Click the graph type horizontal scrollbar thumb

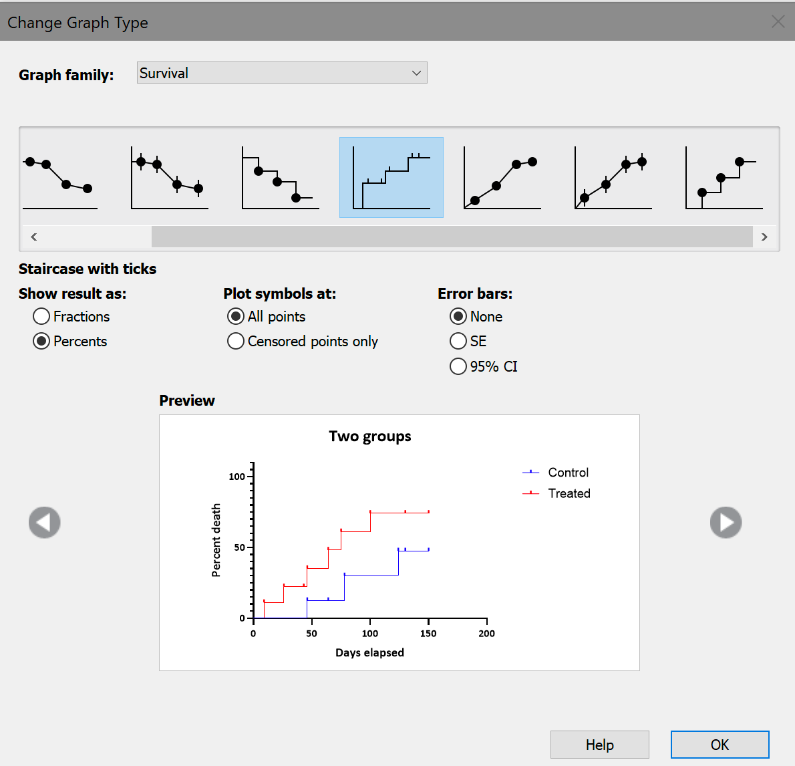point(452,237)
